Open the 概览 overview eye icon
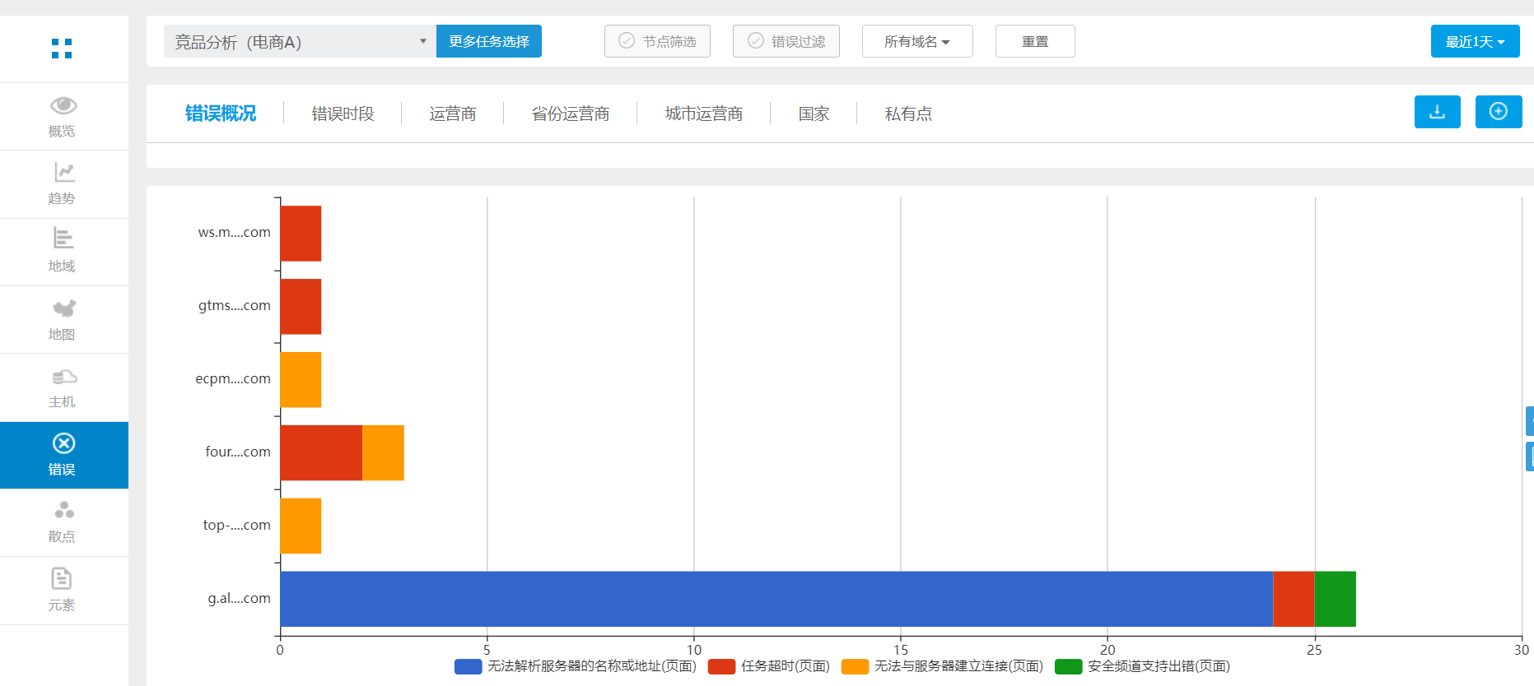Screen dimensions: 1534x686 [63, 106]
